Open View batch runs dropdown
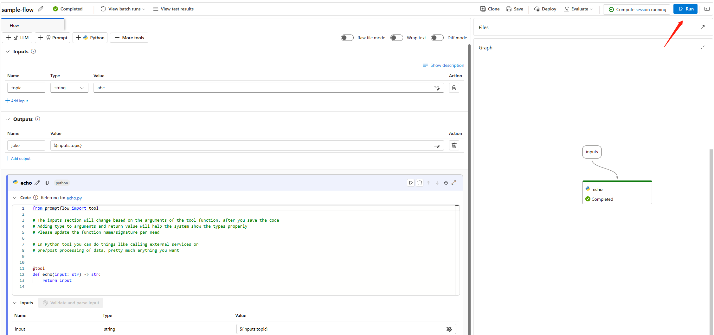This screenshot has height=335, width=714. (123, 9)
